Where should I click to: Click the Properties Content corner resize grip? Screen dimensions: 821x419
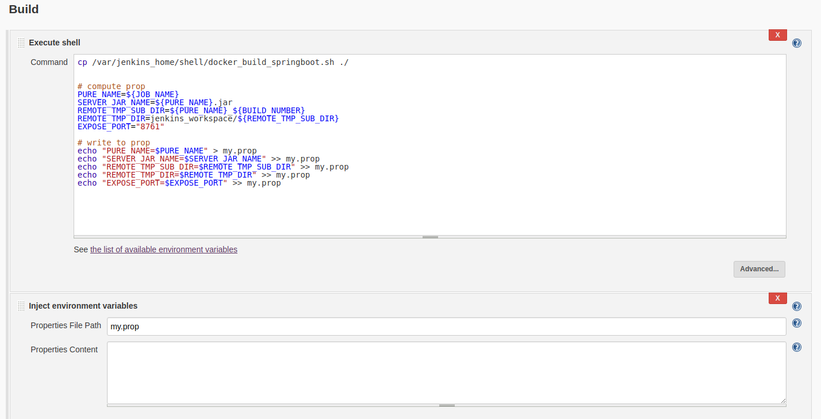click(782, 401)
